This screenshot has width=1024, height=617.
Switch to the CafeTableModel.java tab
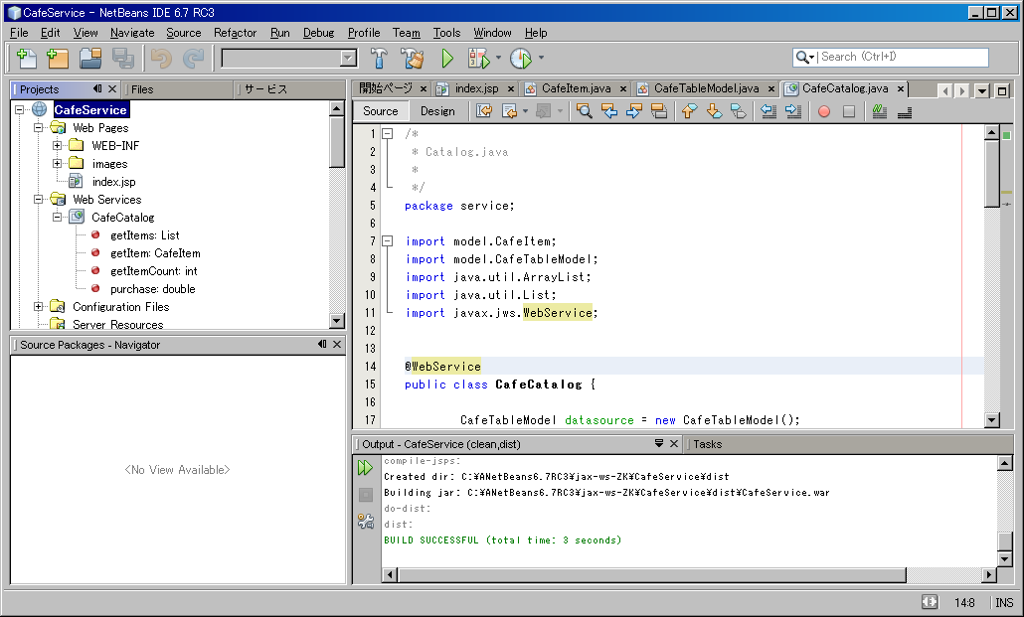[706, 88]
